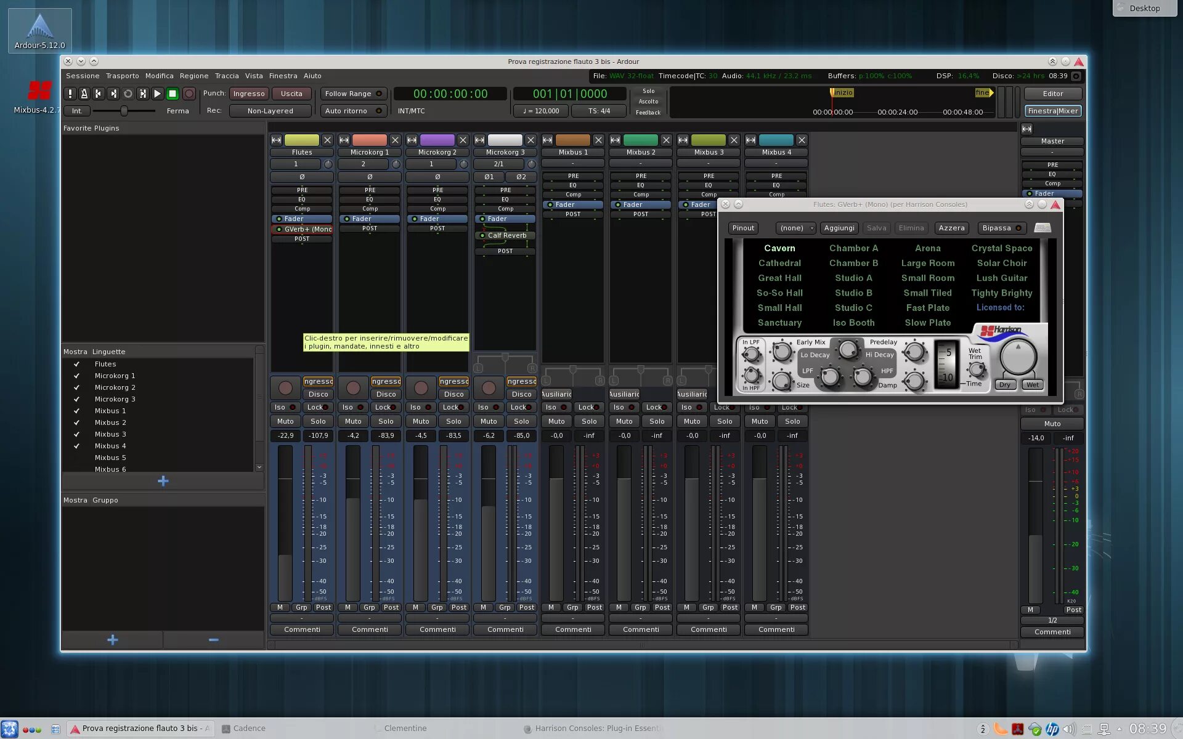Click Aggiungi preset button

[x=839, y=228]
